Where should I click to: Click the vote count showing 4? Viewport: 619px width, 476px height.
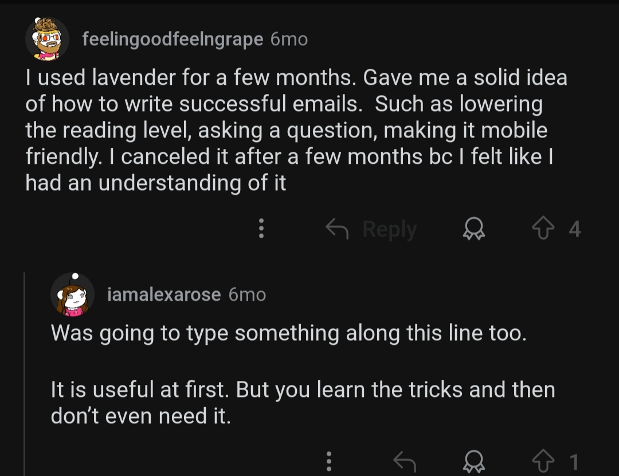(575, 229)
